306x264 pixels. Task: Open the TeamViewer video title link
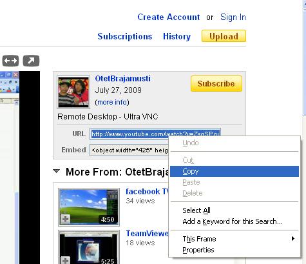coord(148,233)
